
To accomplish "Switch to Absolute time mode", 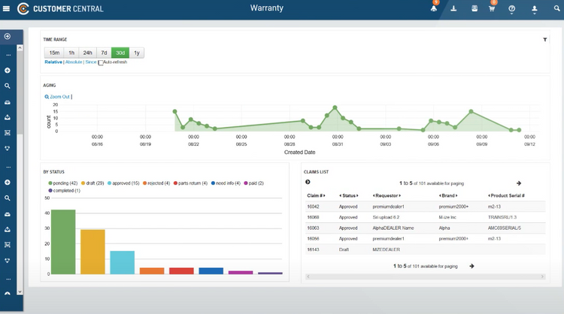I will tap(74, 62).
